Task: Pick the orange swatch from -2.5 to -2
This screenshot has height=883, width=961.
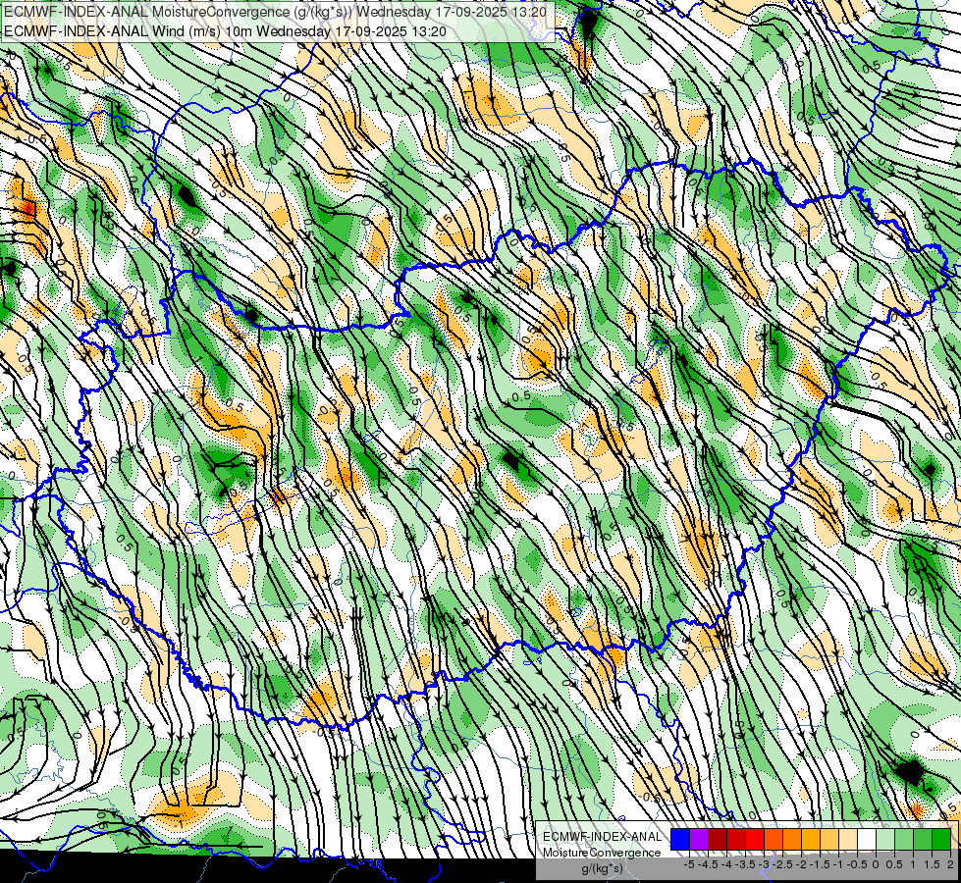Action: coord(792,840)
